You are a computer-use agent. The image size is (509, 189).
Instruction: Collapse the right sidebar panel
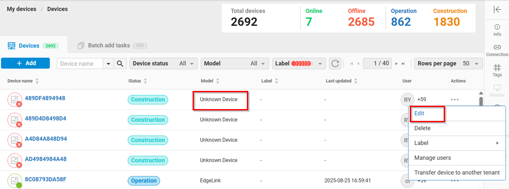[x=497, y=10]
